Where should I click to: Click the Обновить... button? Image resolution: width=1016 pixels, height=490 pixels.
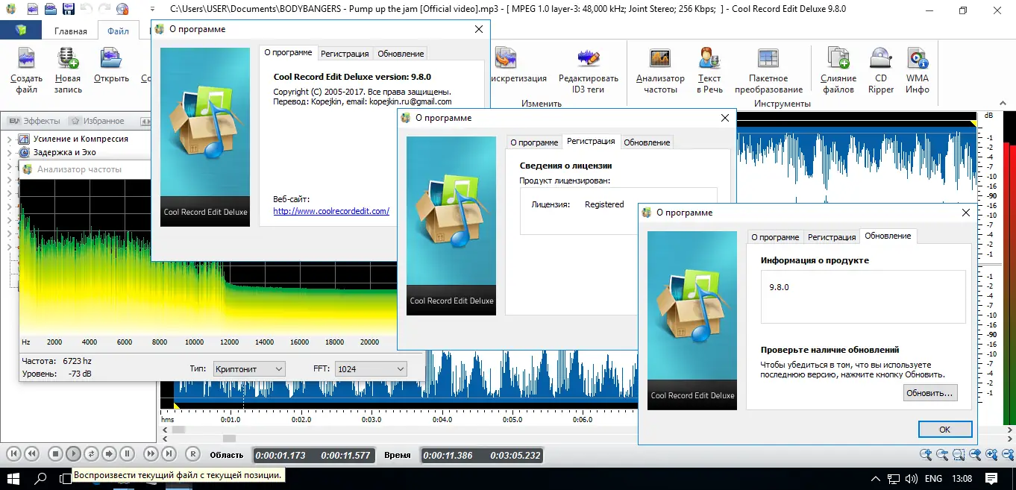pos(929,392)
